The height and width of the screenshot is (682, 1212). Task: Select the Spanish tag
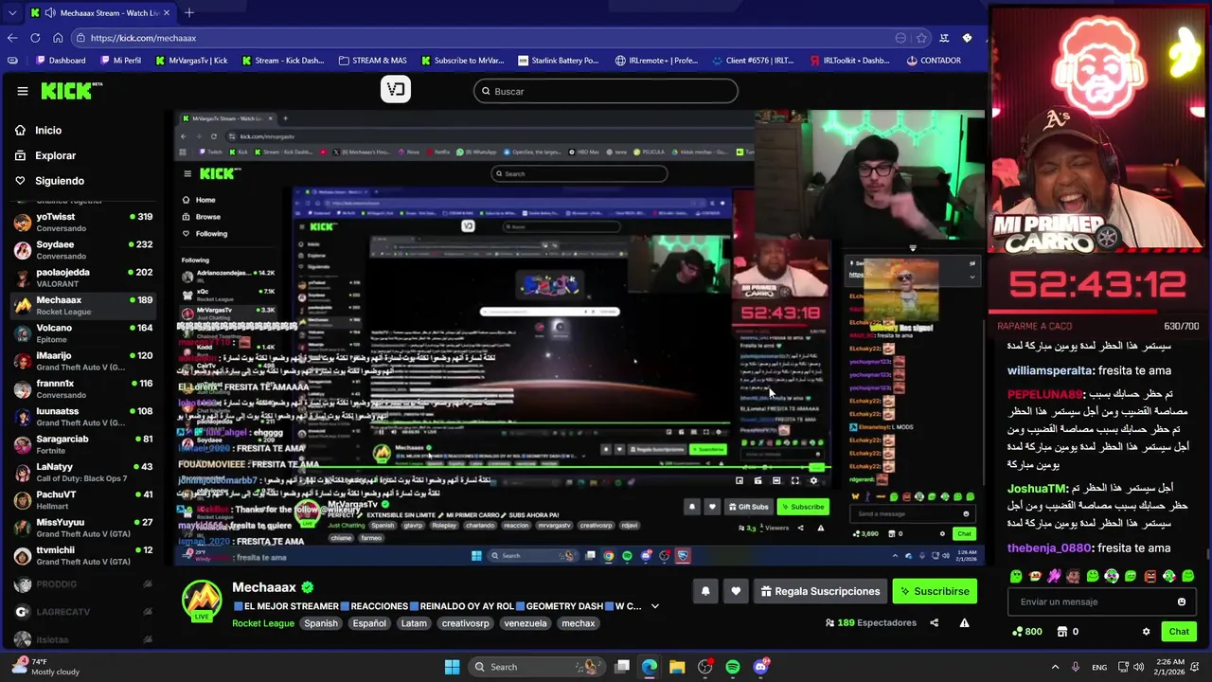[320, 623]
